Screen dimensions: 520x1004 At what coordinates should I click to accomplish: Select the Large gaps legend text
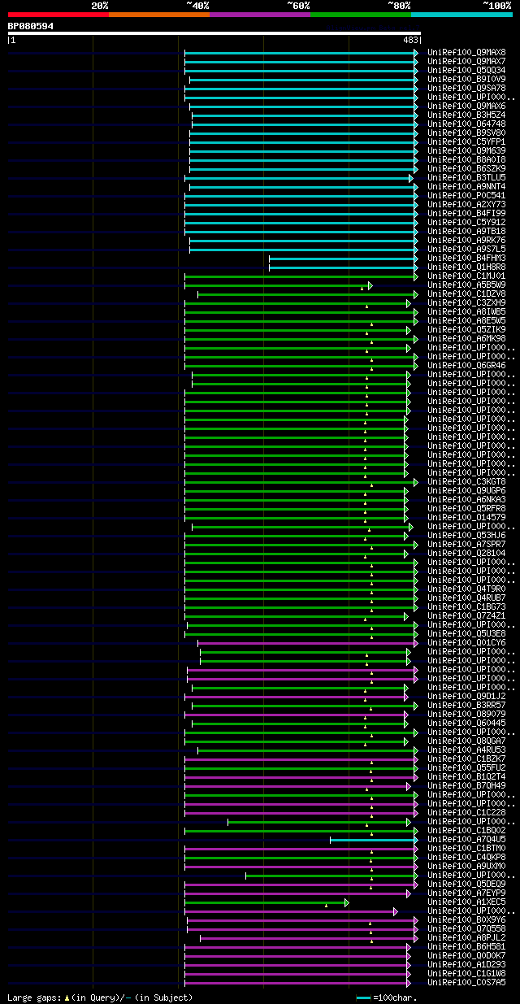click(100, 997)
